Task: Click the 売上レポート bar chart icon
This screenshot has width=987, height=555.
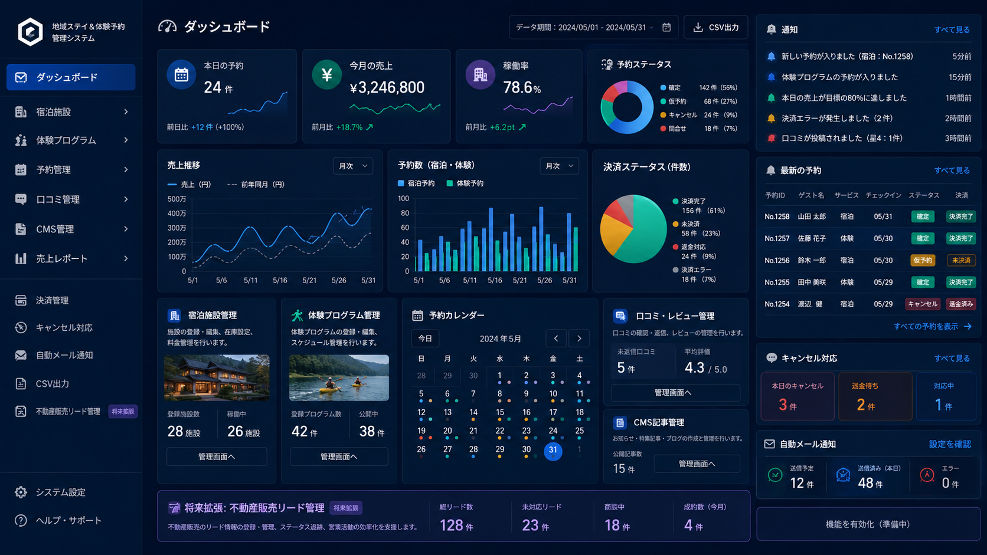Action: point(21,258)
